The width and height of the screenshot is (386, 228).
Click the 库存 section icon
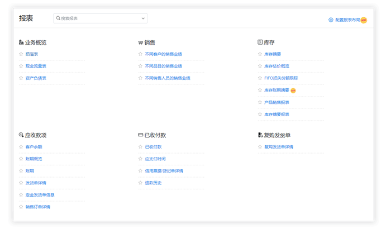pos(260,42)
